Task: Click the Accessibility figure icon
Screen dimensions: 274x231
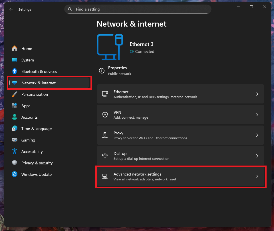Action: [x=15, y=152]
